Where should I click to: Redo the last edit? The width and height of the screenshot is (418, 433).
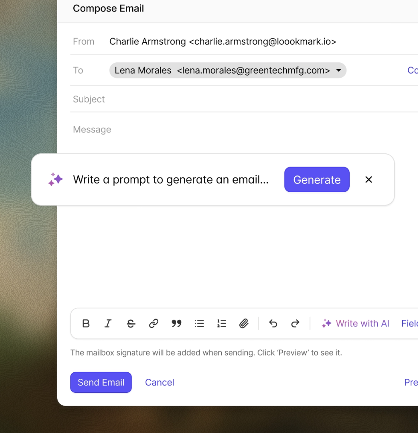295,323
